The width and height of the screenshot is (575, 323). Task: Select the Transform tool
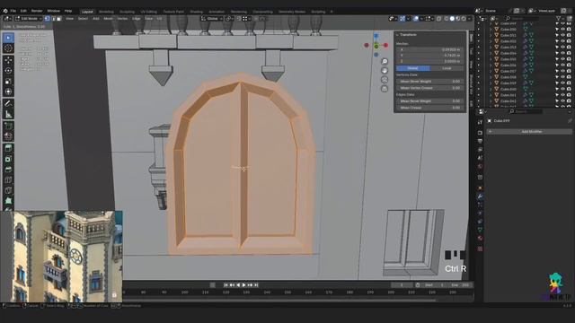point(8,92)
